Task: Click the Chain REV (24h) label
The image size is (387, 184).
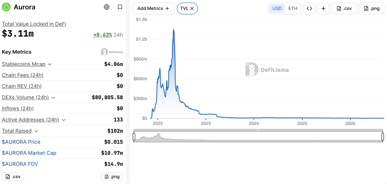Action: click(22, 86)
